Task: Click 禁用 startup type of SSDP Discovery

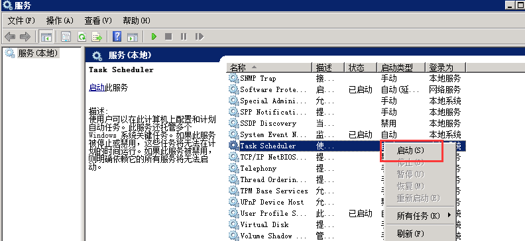Action: pos(388,123)
